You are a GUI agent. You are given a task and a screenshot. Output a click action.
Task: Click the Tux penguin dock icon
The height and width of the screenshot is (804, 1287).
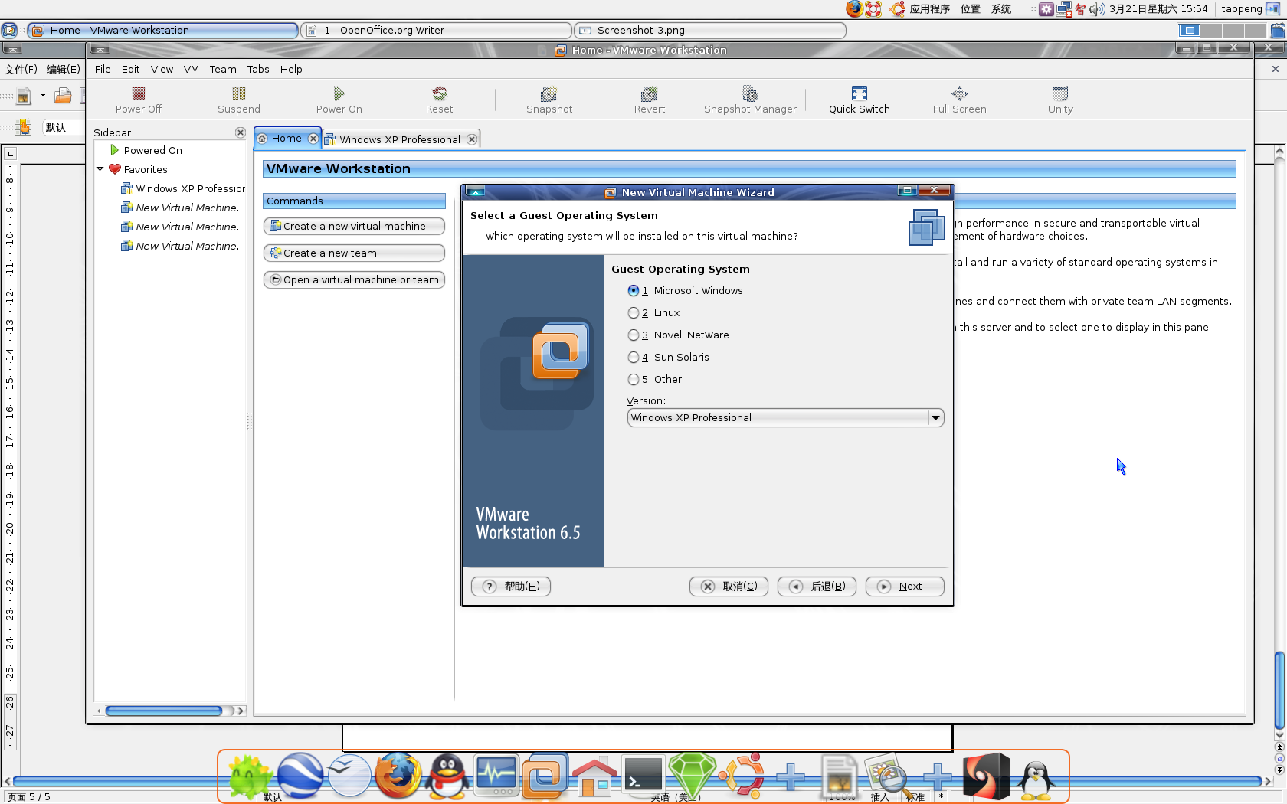coord(1036,779)
